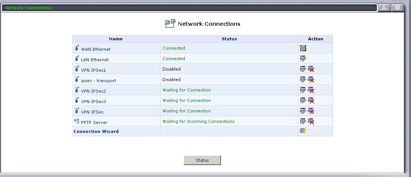Remove the ipsec - transport connection
The height and width of the screenshot is (177, 411).
(x=311, y=80)
